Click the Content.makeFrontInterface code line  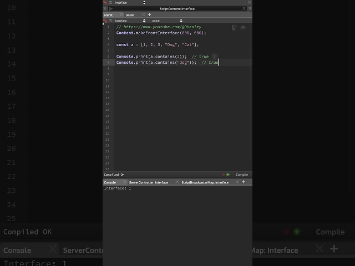click(161, 33)
